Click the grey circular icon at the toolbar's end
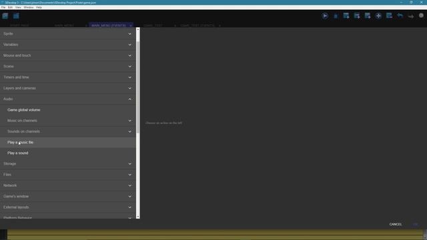 coord(421,15)
